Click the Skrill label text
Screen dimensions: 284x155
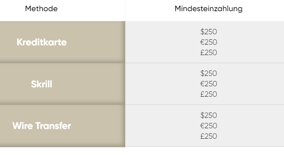(42, 84)
